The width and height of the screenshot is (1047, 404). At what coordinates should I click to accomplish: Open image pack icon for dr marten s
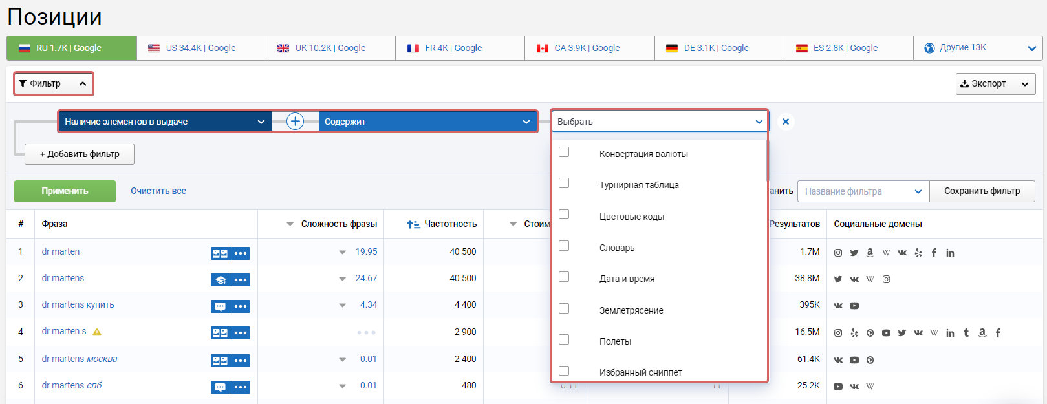220,333
